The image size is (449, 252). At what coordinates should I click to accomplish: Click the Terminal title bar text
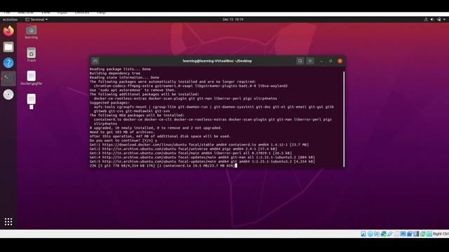[217, 61]
